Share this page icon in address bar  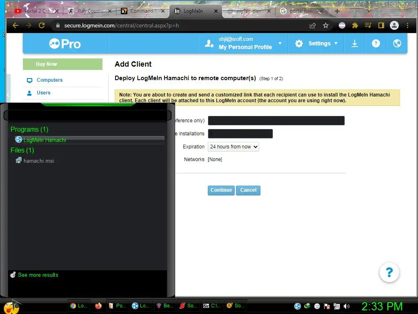pyautogui.click(x=313, y=25)
